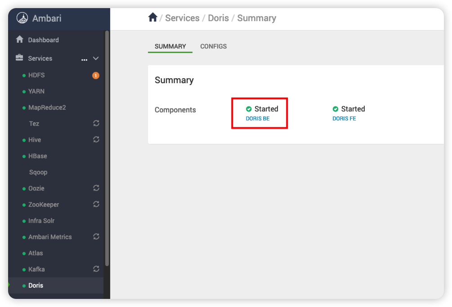Click the home icon in breadcrumb
The image size is (452, 307).
pos(153,17)
